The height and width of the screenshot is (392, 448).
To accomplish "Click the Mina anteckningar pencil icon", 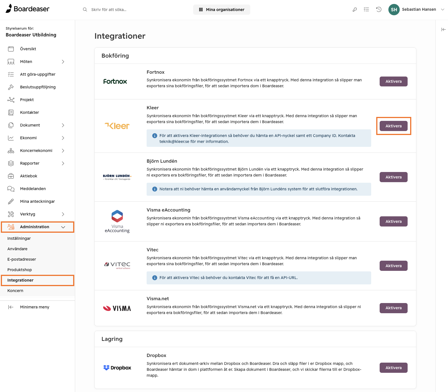I will 11,201.
